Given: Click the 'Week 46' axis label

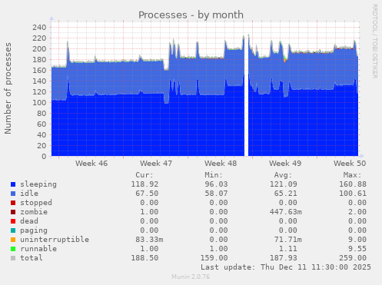Looking at the screenshot, I should tap(91, 164).
